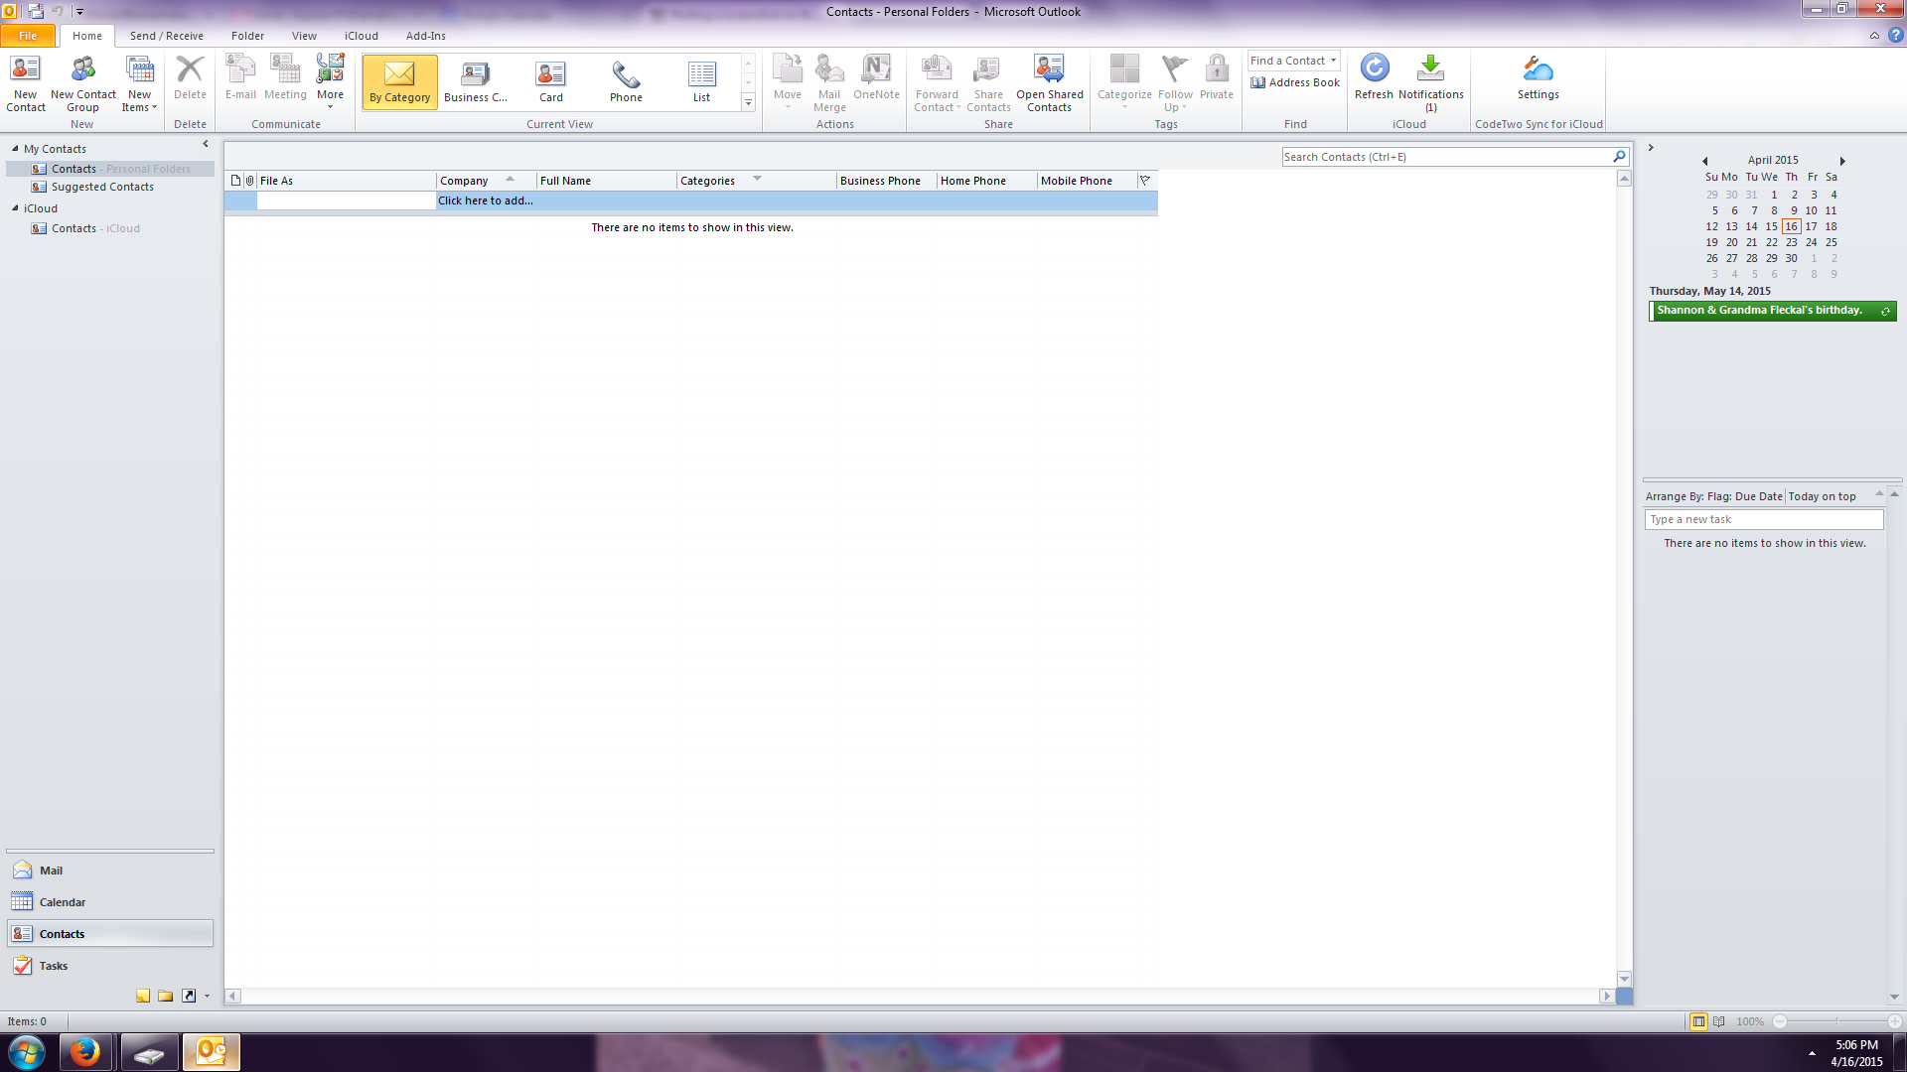Open the File tab
Viewport: 1907px width, 1072px height.
[x=28, y=36]
